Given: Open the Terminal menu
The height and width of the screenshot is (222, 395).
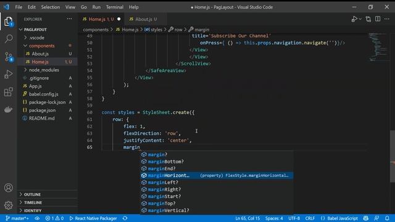Looking at the screenshot, I should click(x=115, y=7).
